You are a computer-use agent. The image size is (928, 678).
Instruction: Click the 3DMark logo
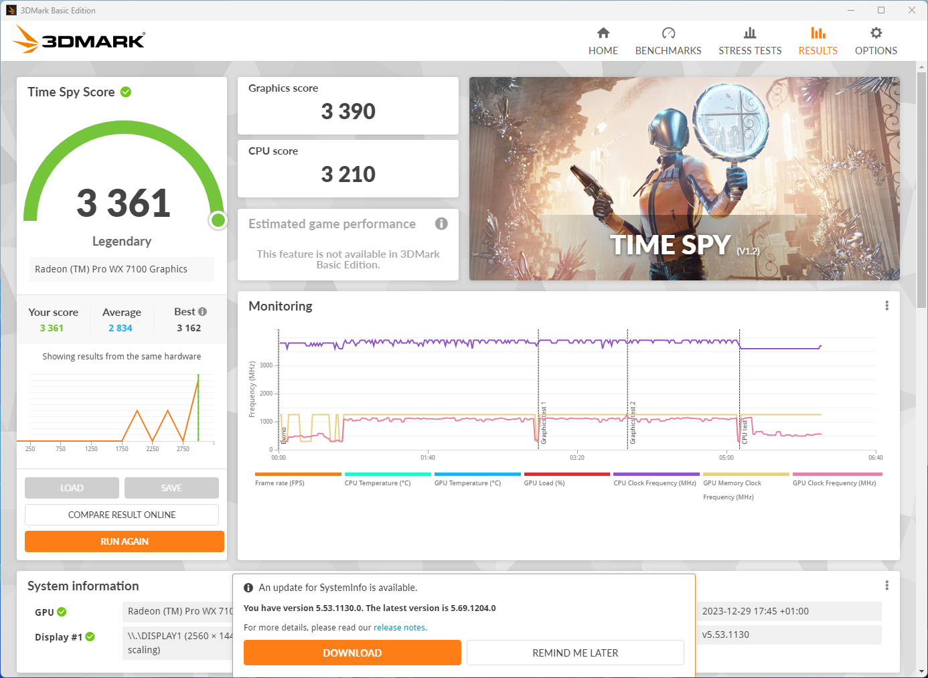79,39
